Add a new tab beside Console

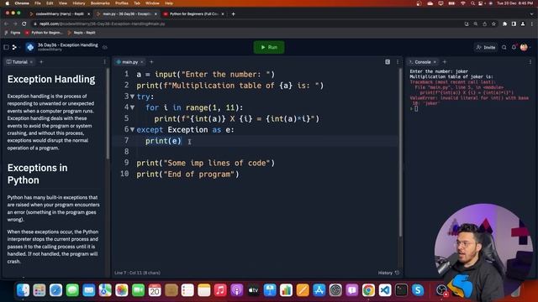click(x=445, y=62)
